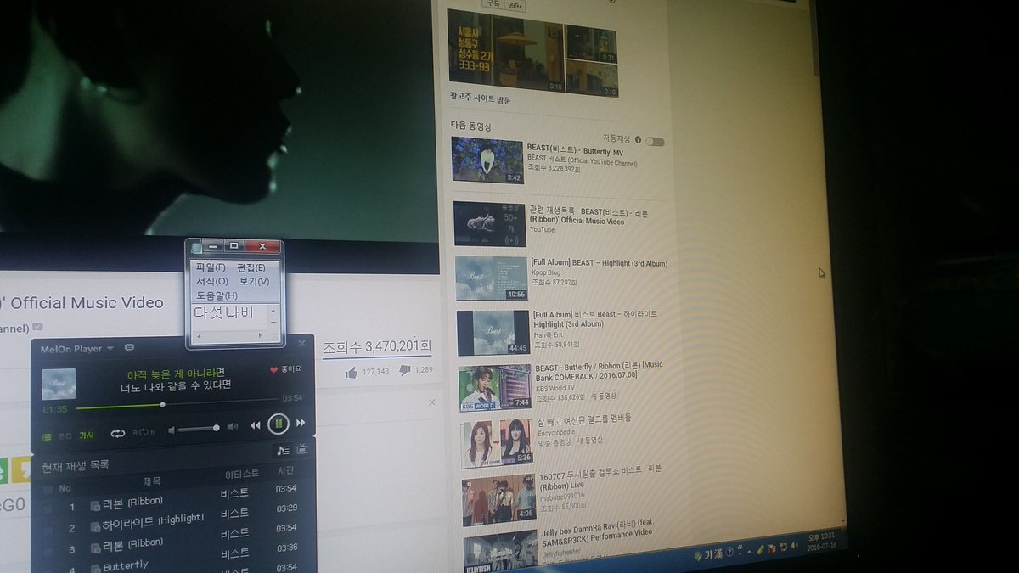This screenshot has width=1019, height=573.
Task: Open the 편집(E) menu in Notepad
Action: coord(251,267)
